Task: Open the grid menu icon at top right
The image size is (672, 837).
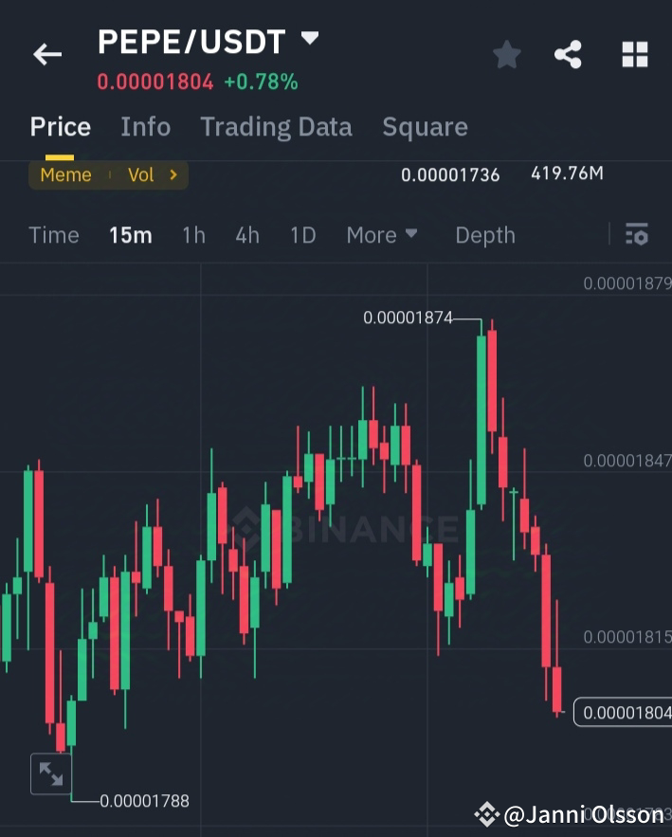Action: [633, 54]
